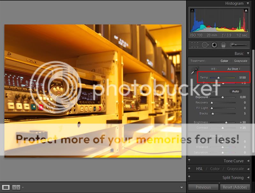Screen dimensions: 255x193
Task: Expand the HSL / Color / Grayscale panel
Action: (x=248, y=169)
